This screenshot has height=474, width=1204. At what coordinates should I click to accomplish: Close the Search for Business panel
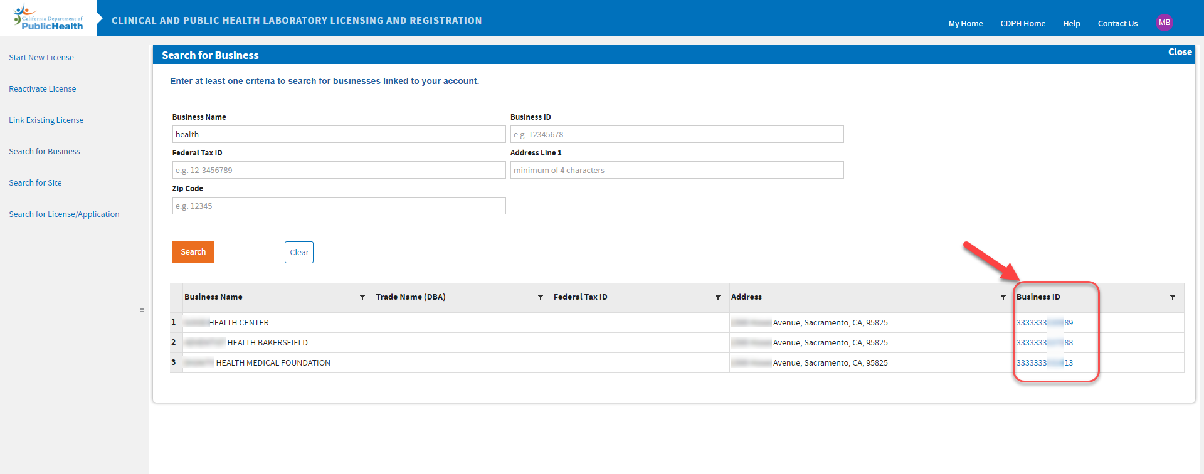tap(1180, 52)
